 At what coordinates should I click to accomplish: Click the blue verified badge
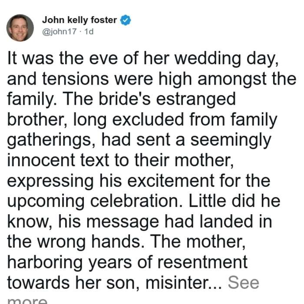click(126, 20)
